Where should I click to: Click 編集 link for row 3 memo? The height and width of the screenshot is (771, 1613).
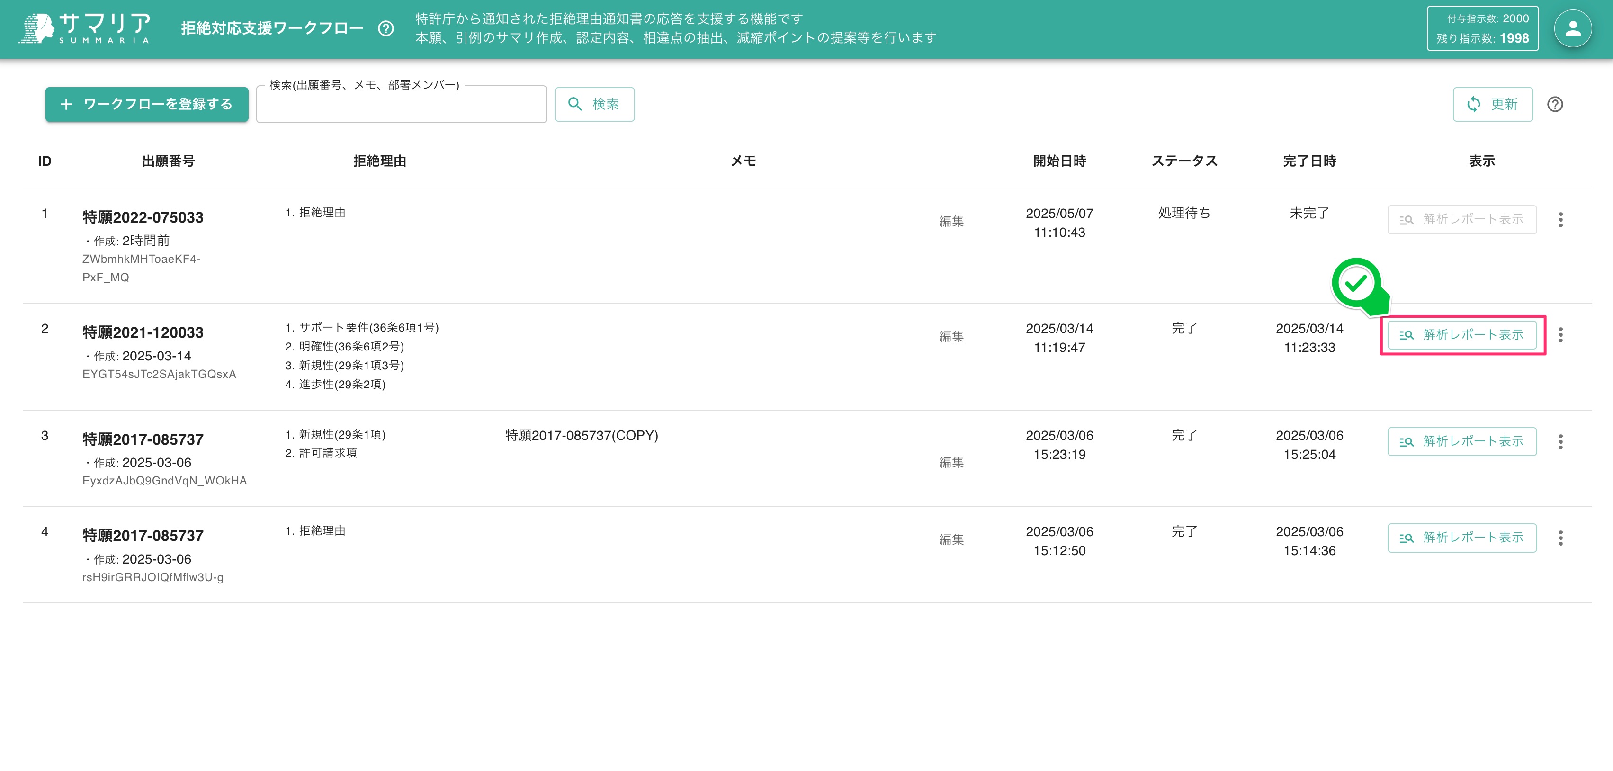[951, 462]
